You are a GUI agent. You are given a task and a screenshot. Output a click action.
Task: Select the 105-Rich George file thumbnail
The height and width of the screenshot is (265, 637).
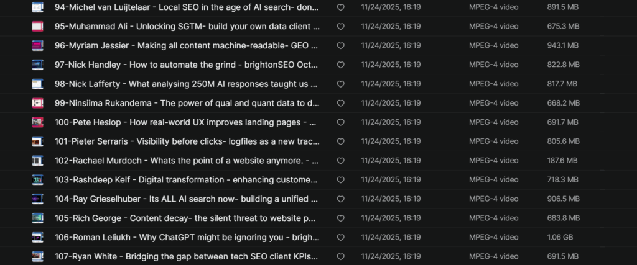(x=37, y=218)
